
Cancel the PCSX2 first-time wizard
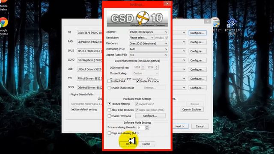click(x=200, y=127)
